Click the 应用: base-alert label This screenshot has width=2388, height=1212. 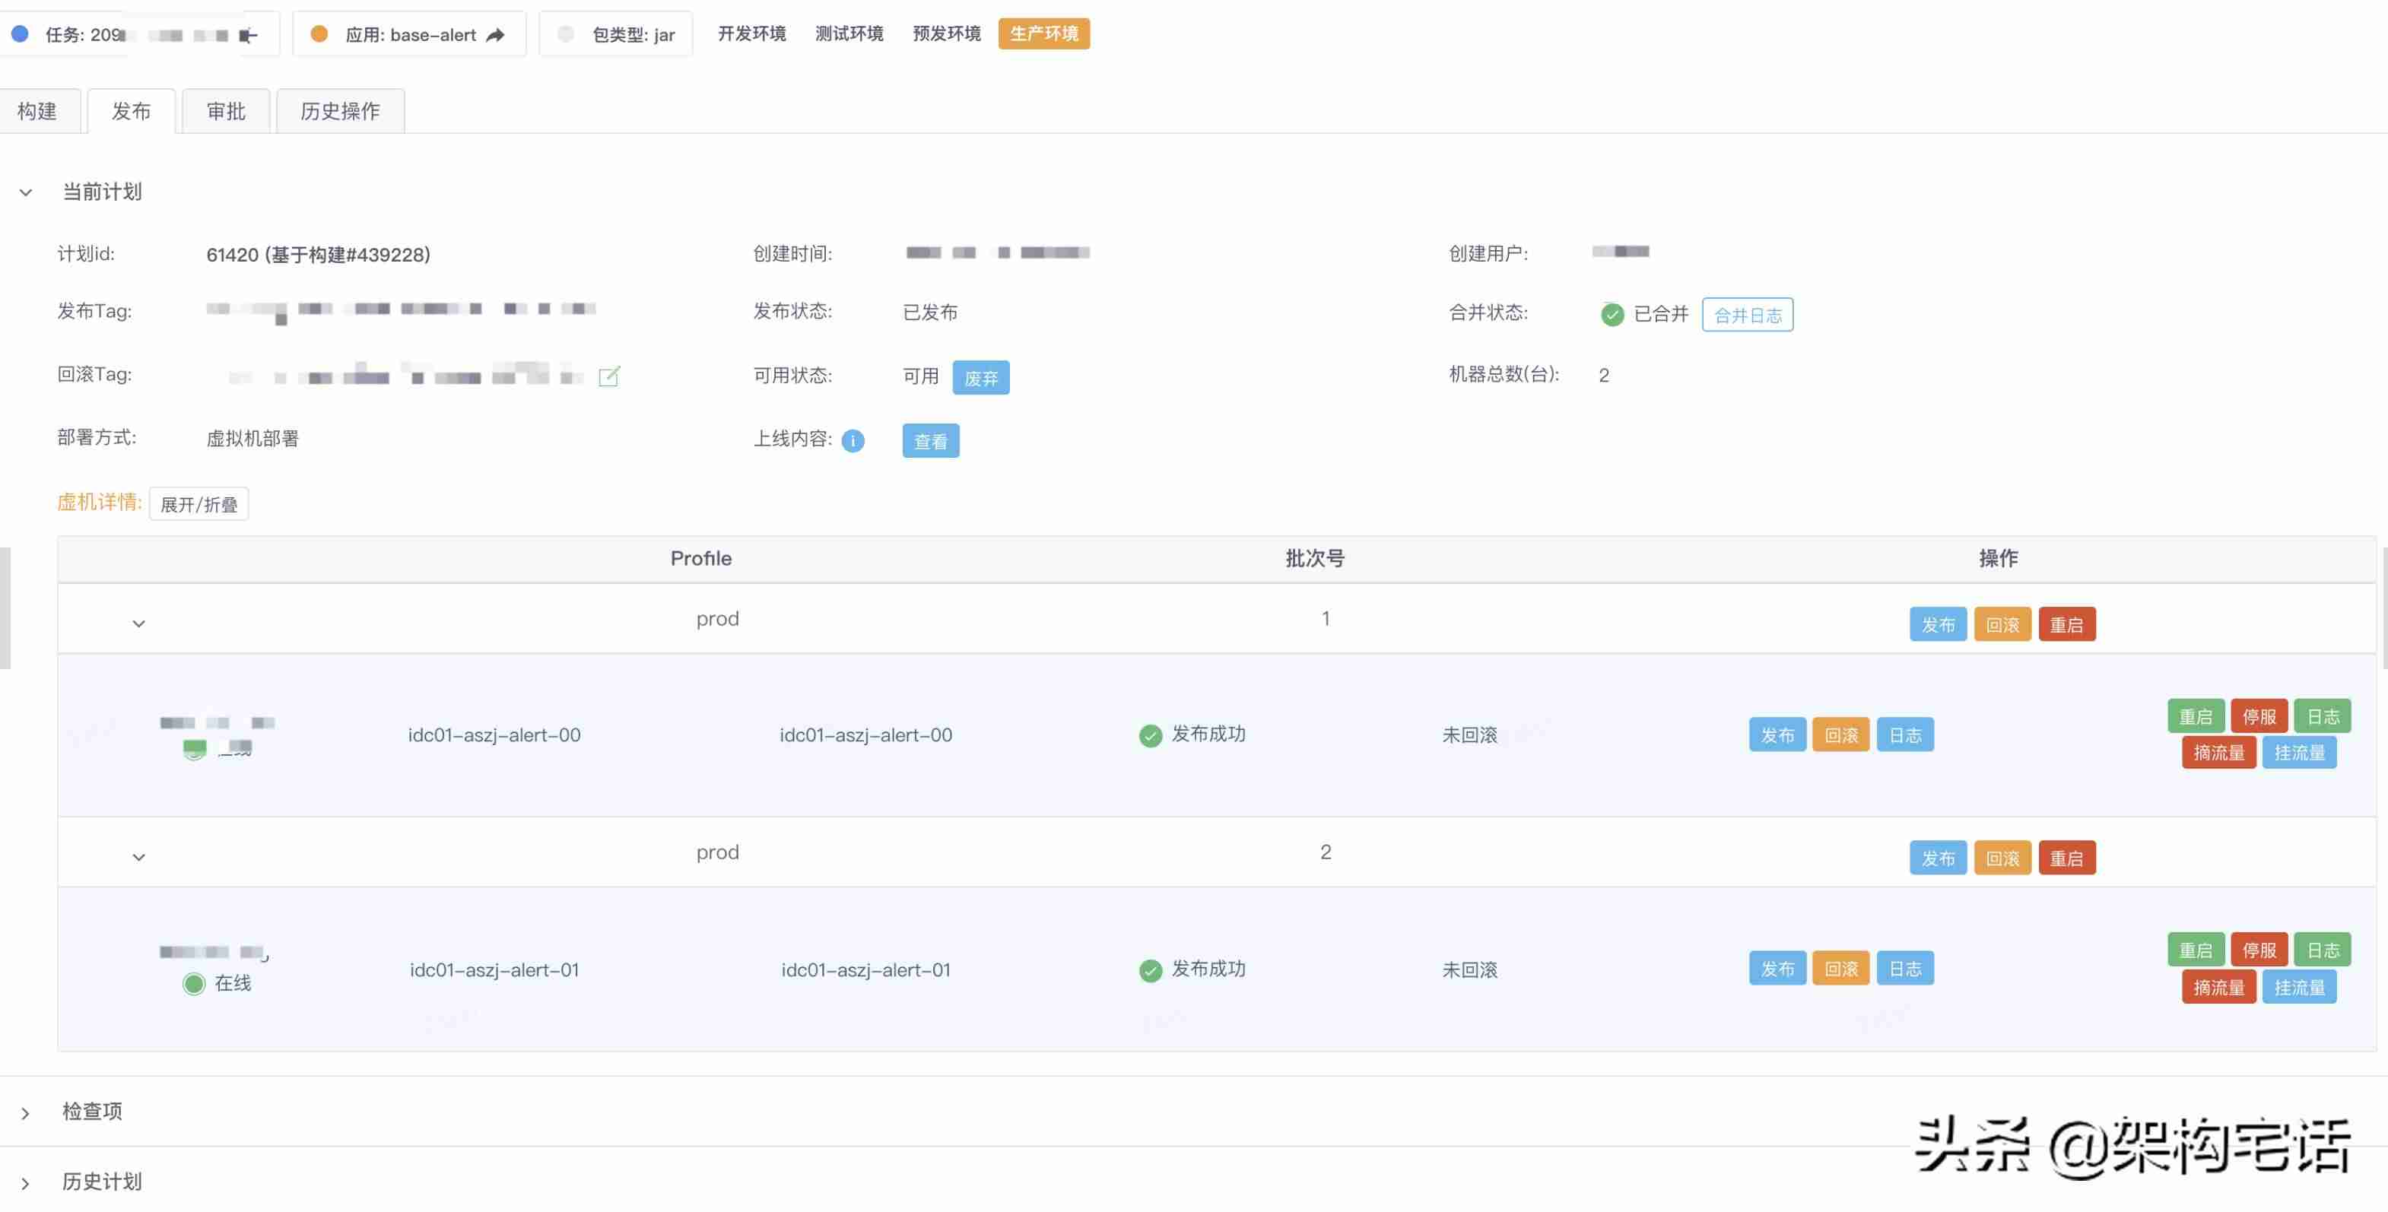coord(411,35)
